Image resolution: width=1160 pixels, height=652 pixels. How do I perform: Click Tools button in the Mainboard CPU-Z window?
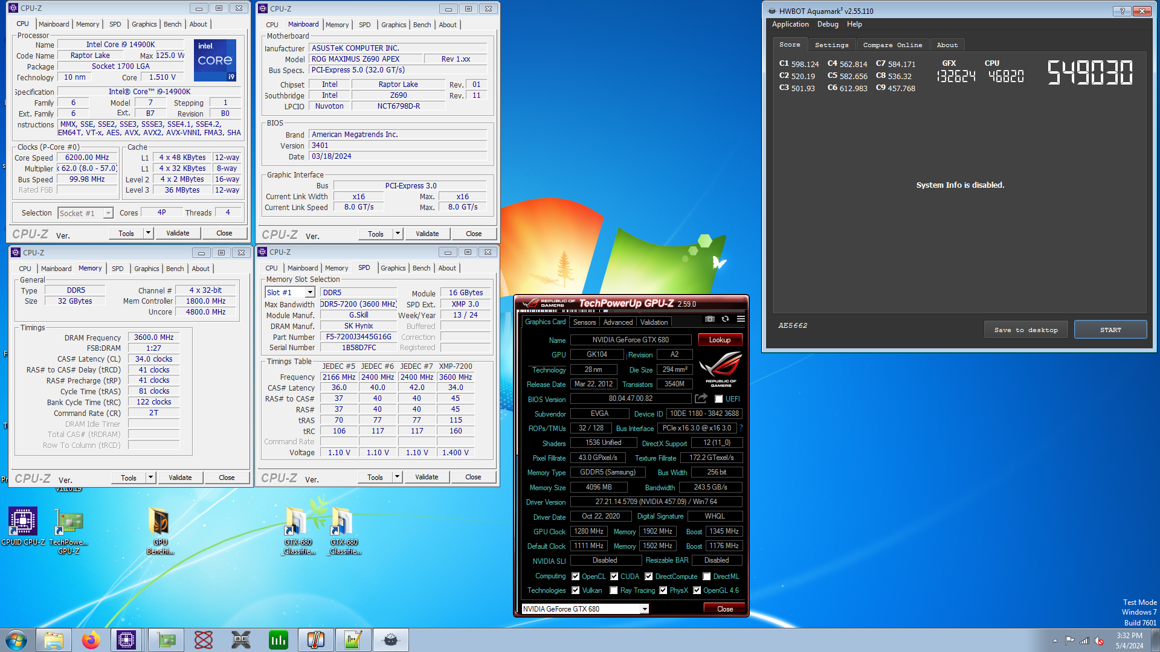376,234
